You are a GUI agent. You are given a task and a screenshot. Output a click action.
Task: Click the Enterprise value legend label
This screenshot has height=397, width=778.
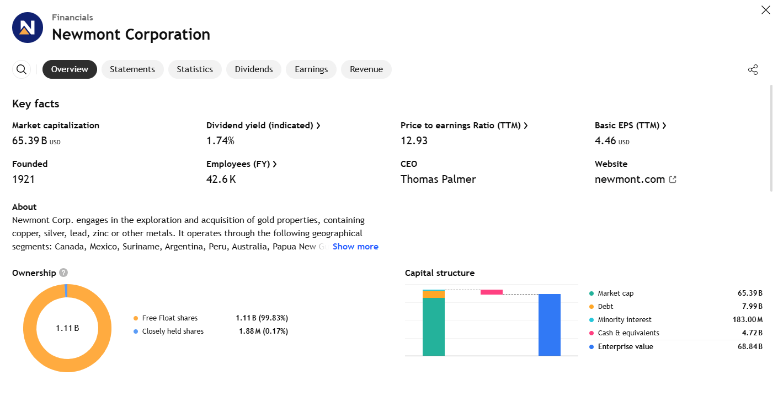(x=625, y=347)
